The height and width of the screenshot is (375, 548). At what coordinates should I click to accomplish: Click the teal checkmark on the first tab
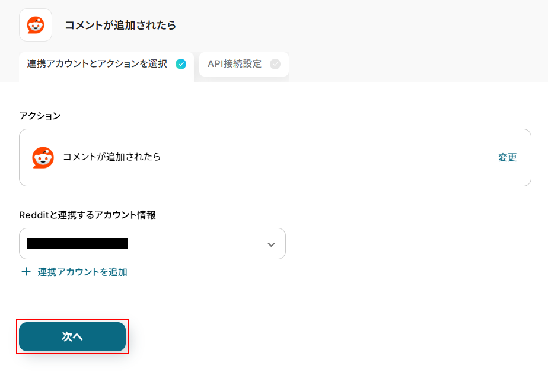(x=181, y=64)
